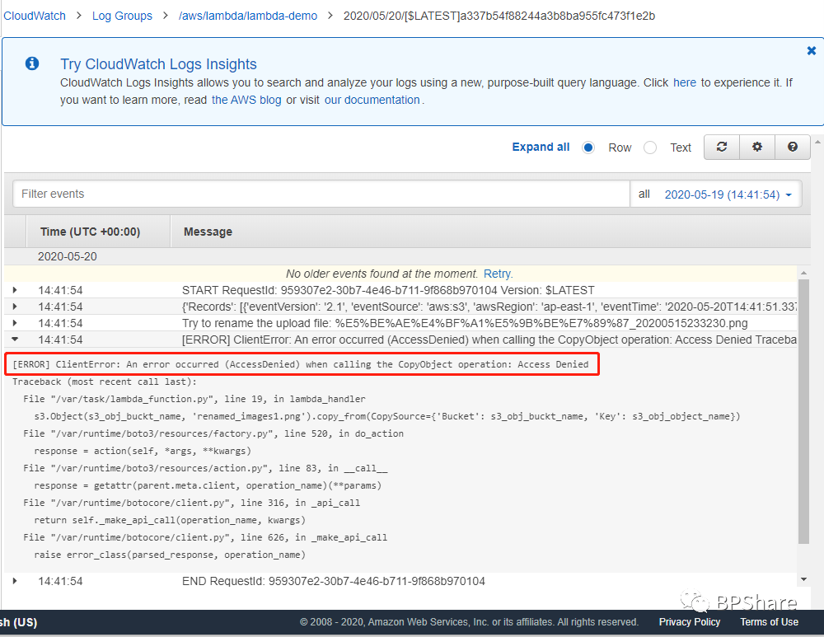Click Expand all link
This screenshot has width=824, height=637.
541,148
